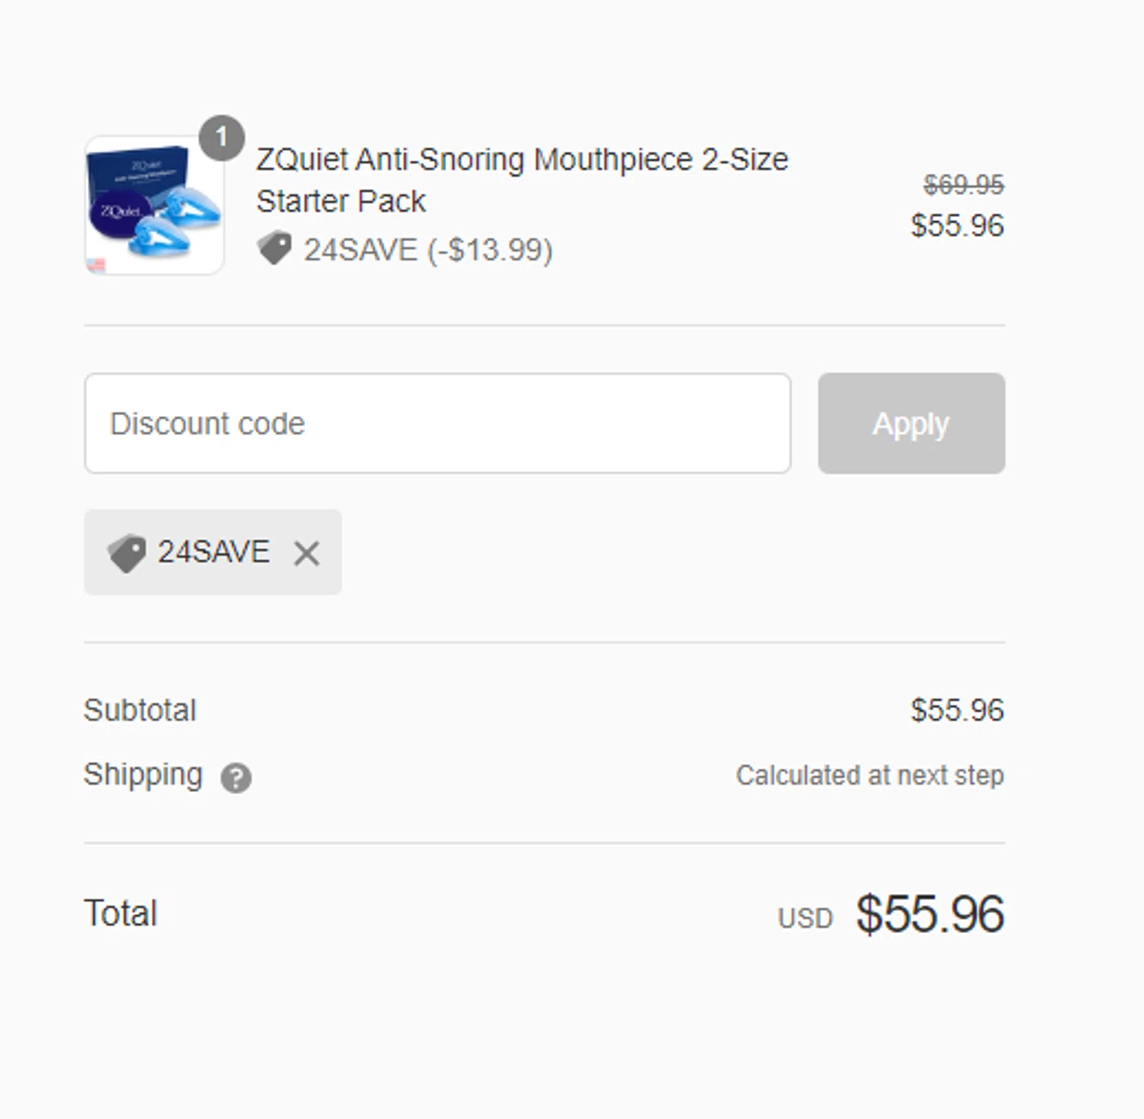Click the 24SAVE (-$13.99) discount text
This screenshot has height=1119, width=1144.
coord(428,250)
